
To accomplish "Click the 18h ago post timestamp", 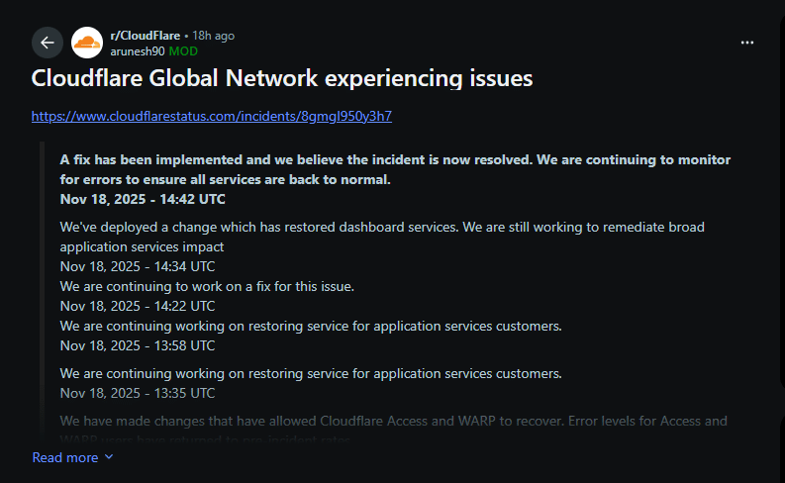I will [x=213, y=36].
